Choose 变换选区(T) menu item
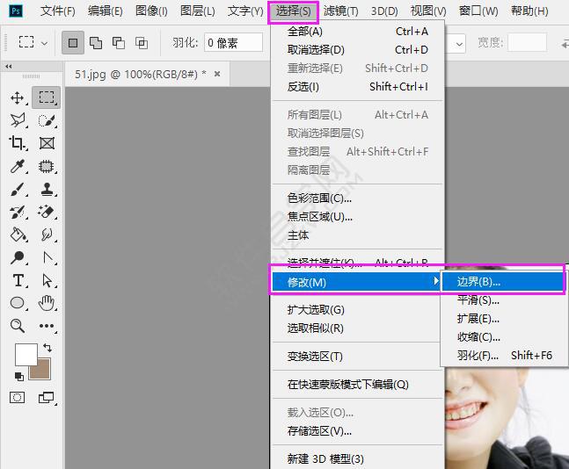 357,357
